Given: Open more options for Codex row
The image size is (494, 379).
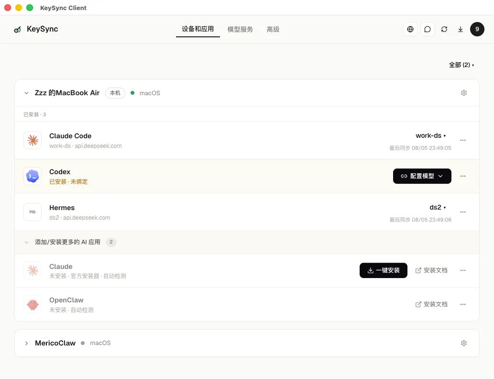Looking at the screenshot, I should tap(463, 176).
